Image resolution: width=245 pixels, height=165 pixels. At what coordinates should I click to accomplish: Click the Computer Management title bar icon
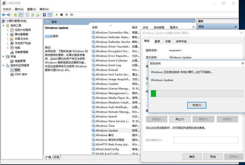(4, 3)
